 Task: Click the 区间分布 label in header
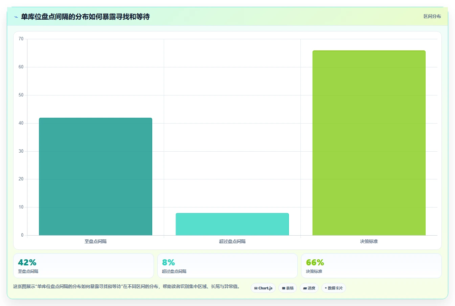click(x=432, y=16)
